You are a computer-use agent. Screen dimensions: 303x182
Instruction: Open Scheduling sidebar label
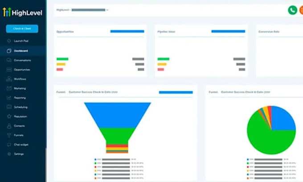click(20, 107)
